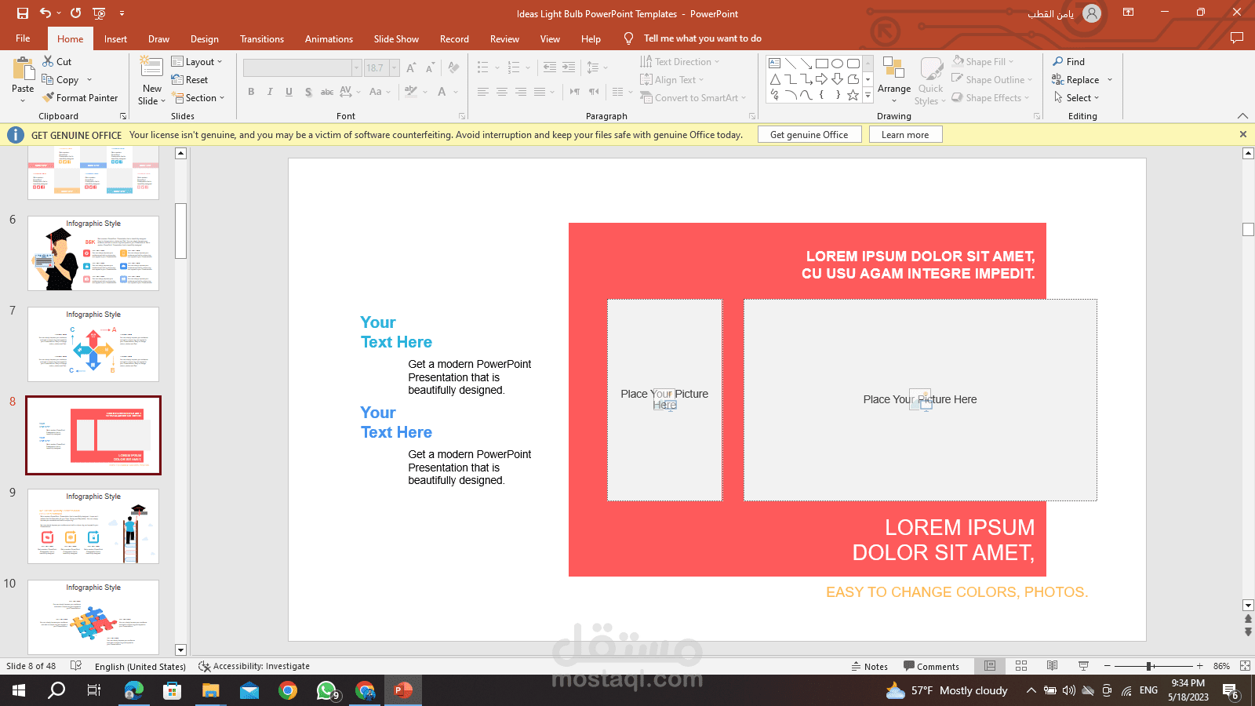The width and height of the screenshot is (1255, 706).
Task: Find text in the presentation
Action: (1068, 61)
